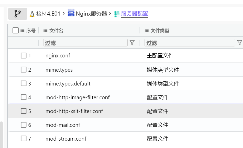Go to 检材4.E01 in breadcrumb
Screen dimensions: 243x148
pyautogui.click(x=48, y=14)
